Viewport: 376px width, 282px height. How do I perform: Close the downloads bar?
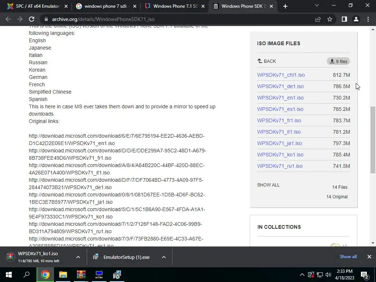(369, 257)
